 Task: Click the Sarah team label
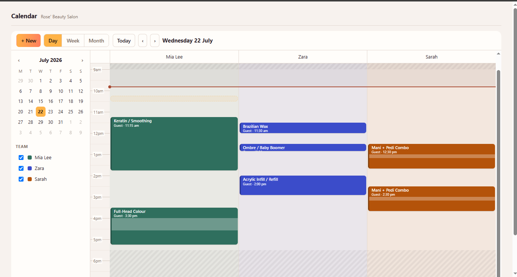41,179
